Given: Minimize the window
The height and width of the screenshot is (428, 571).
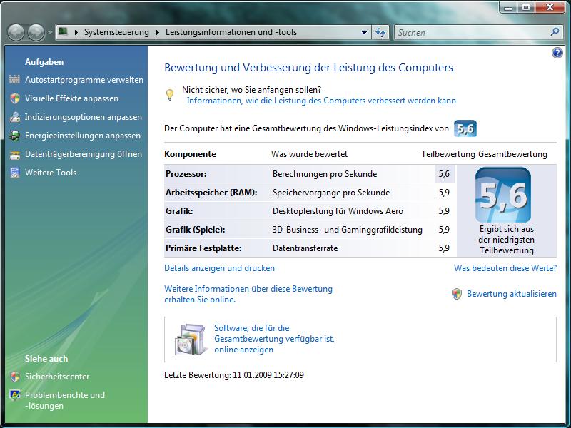Looking at the screenshot, I should pos(509,8).
